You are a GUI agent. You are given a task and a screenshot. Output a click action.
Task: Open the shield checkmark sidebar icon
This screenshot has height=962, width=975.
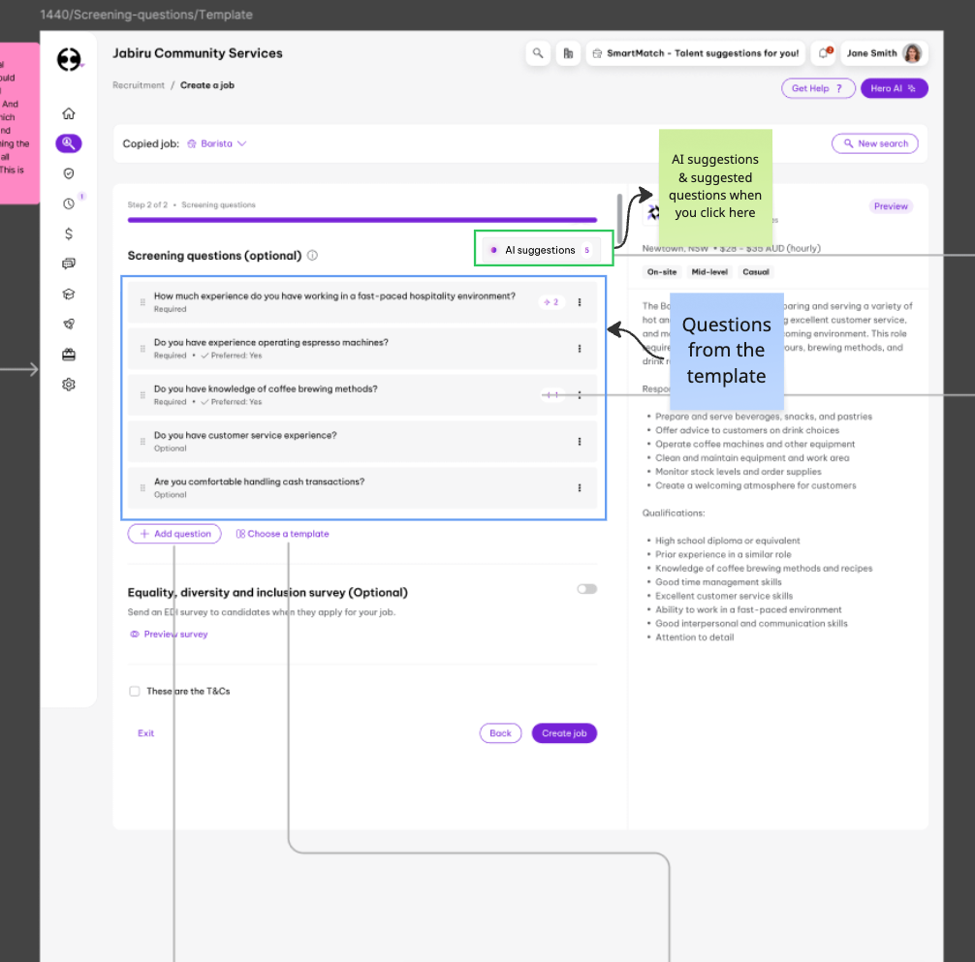coord(69,173)
